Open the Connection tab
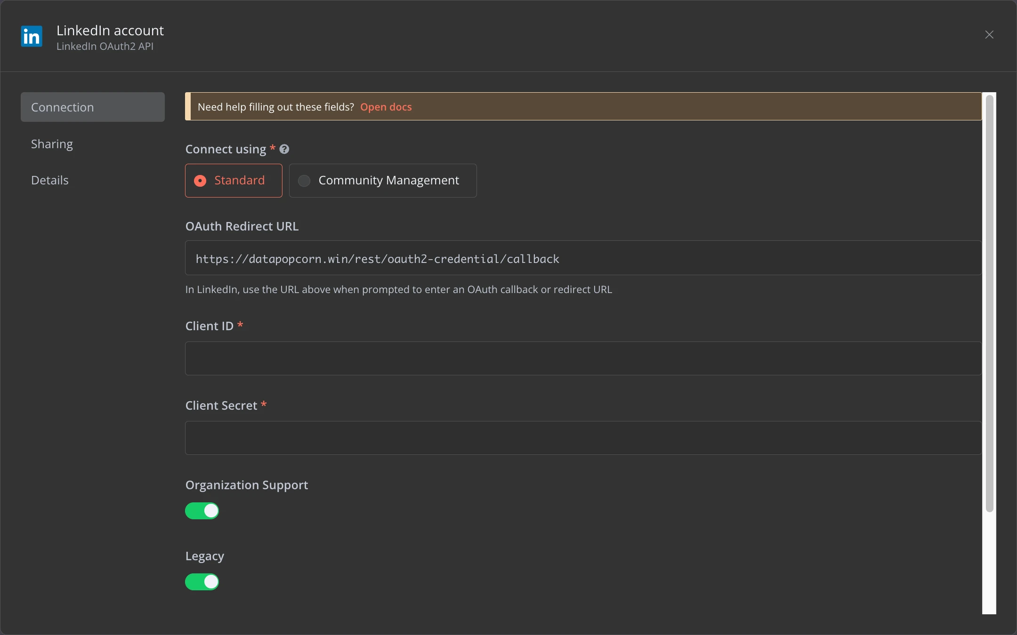This screenshot has height=635, width=1017. pyautogui.click(x=93, y=107)
